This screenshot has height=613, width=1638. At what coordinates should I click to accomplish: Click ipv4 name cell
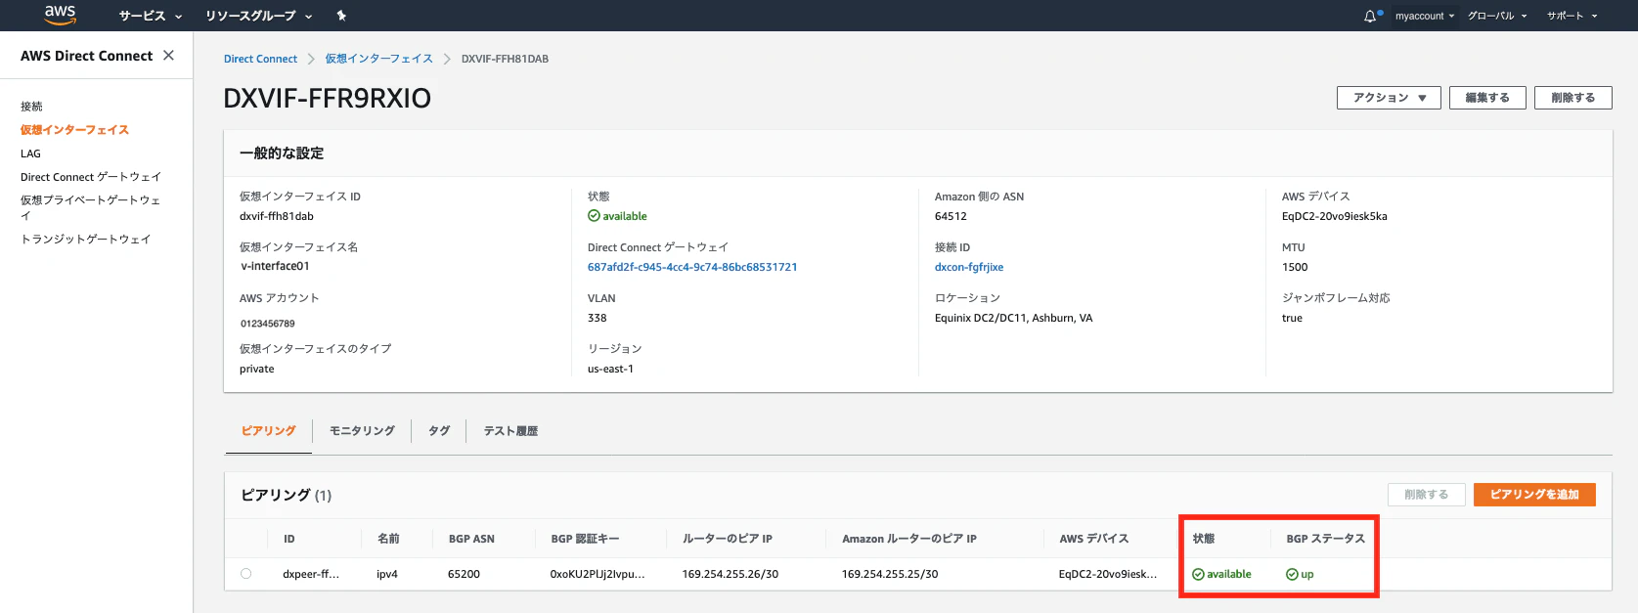(x=387, y=574)
